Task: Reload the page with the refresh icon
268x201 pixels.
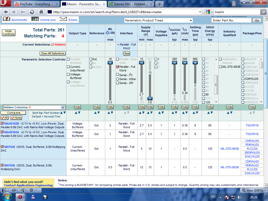Action: pos(32,12)
